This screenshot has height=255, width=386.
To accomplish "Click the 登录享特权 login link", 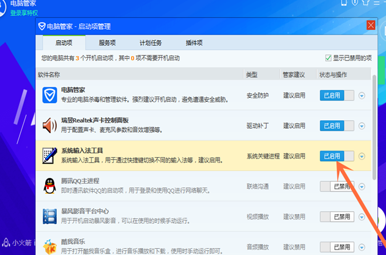I will [24, 12].
